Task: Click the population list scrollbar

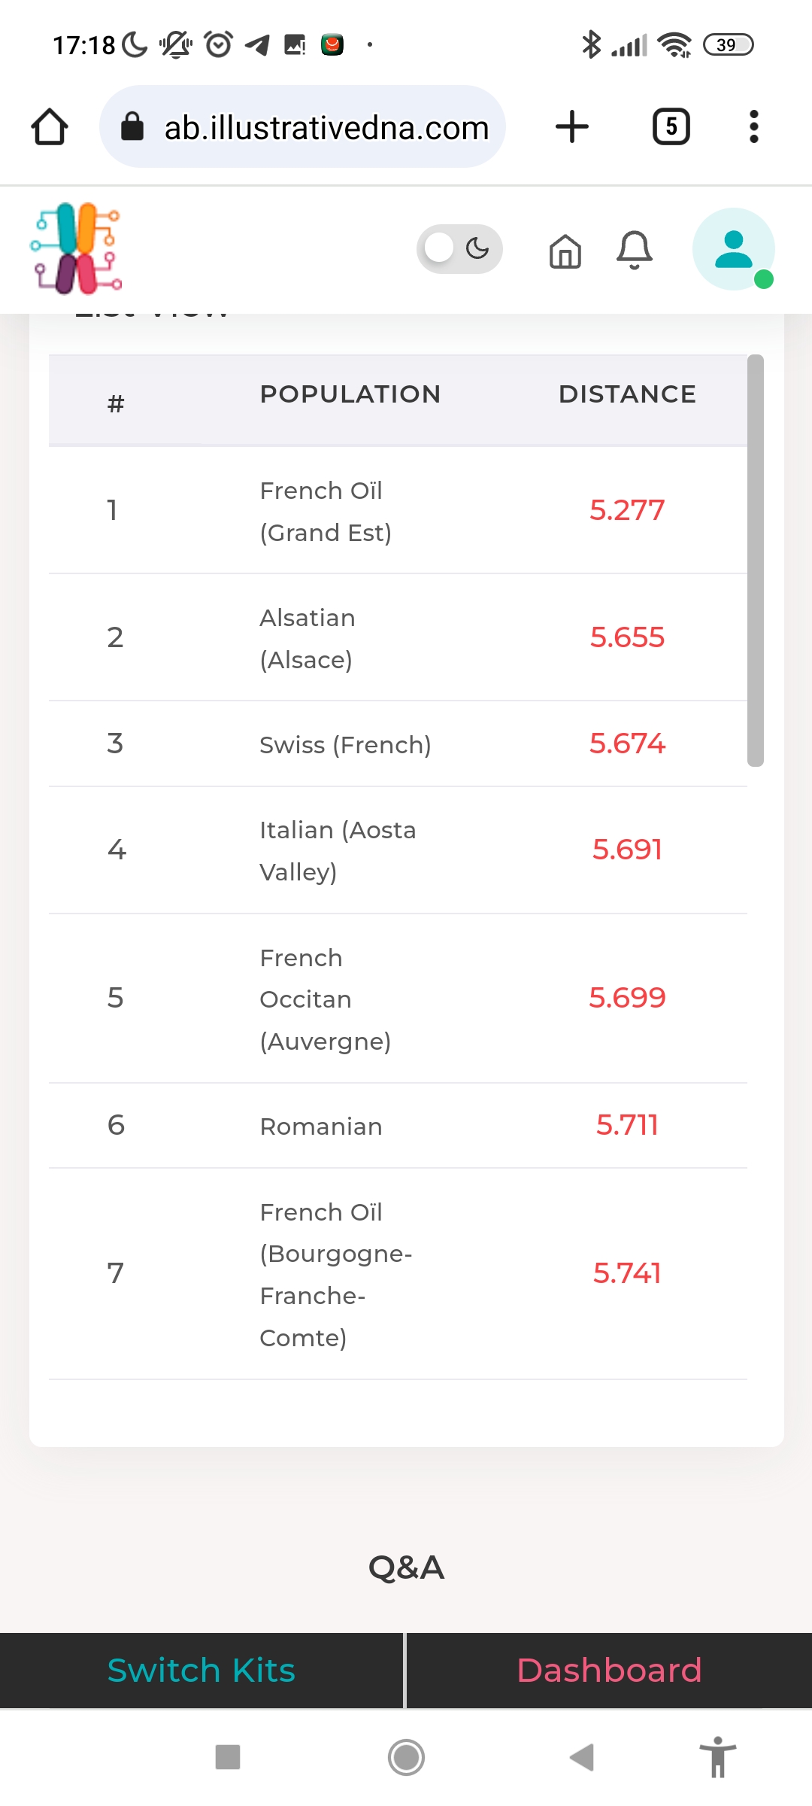Action: pos(756,561)
